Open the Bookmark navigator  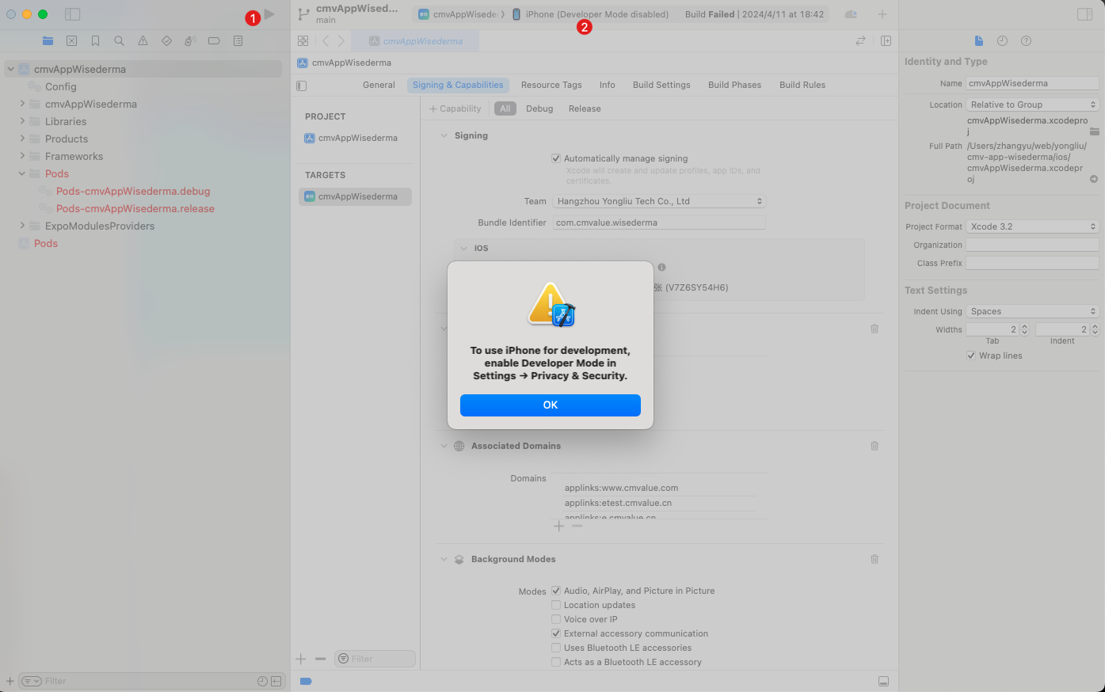coord(95,40)
